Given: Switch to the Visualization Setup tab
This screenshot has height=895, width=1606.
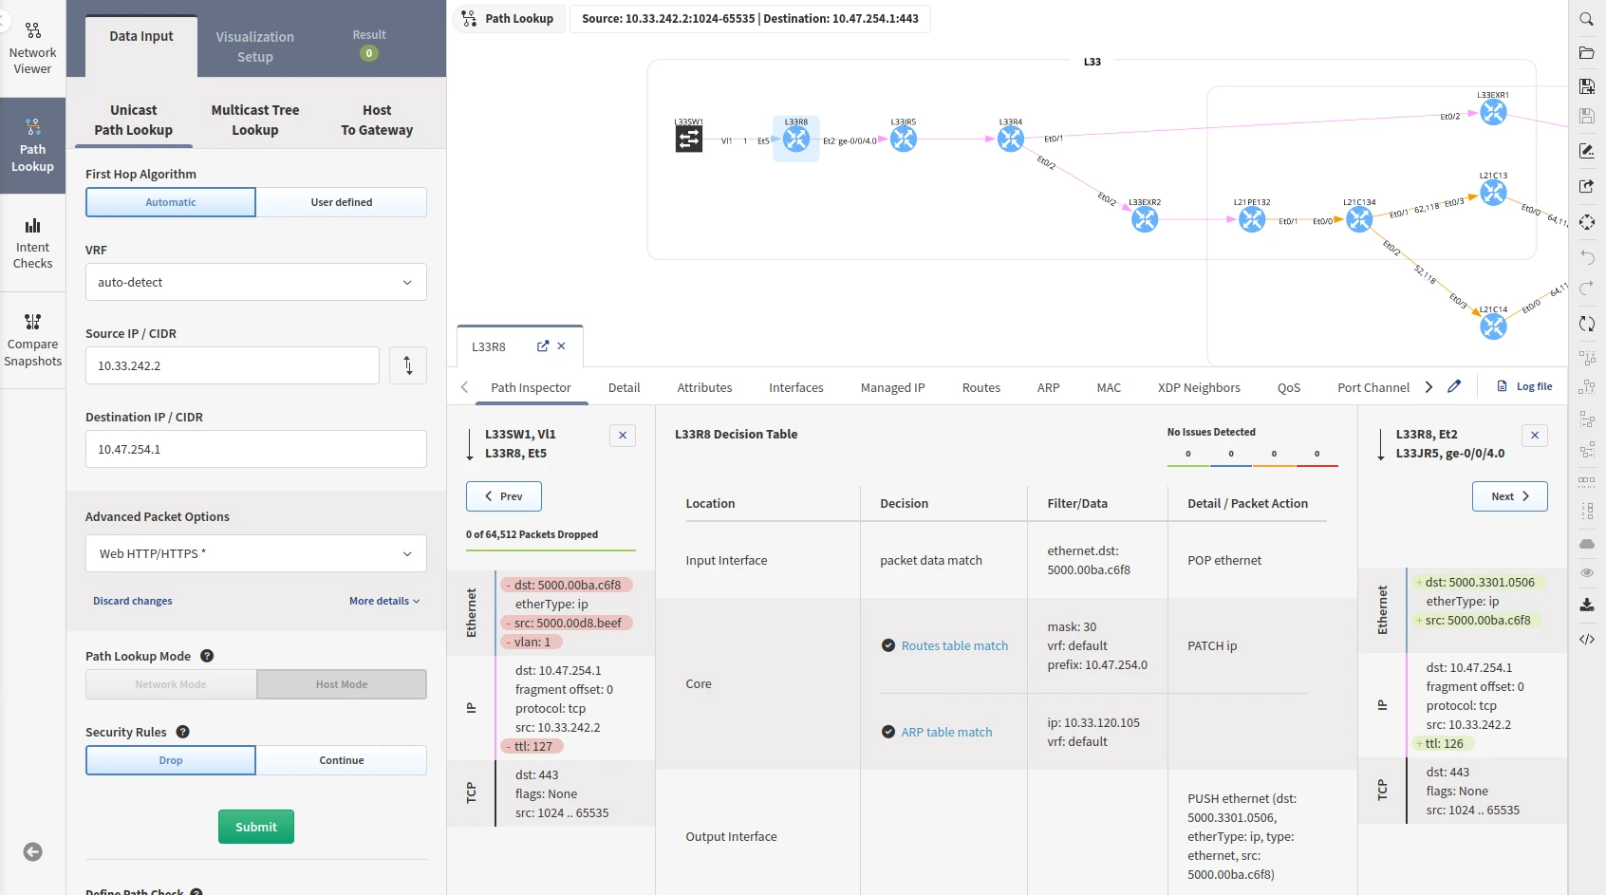Looking at the screenshot, I should point(254,47).
